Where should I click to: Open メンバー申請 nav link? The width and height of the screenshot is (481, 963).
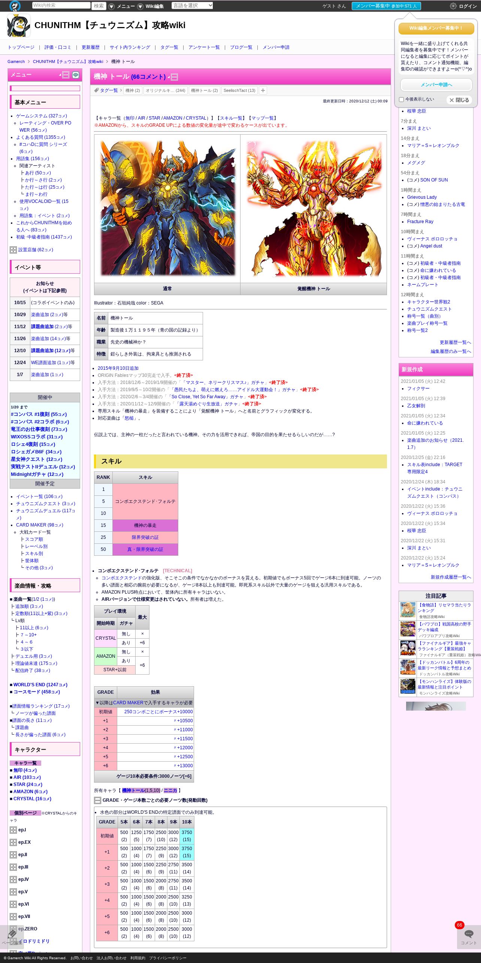276,47
